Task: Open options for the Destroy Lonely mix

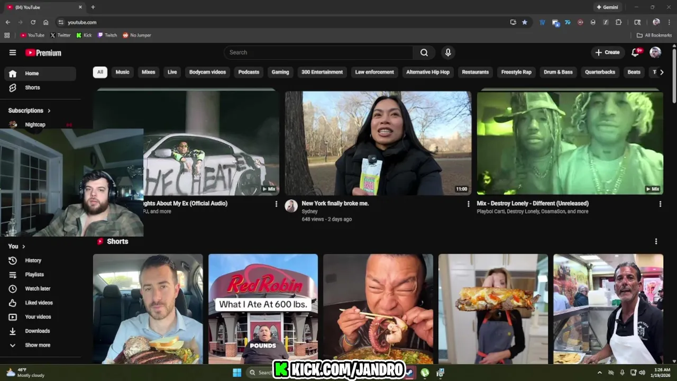Action: (660, 204)
